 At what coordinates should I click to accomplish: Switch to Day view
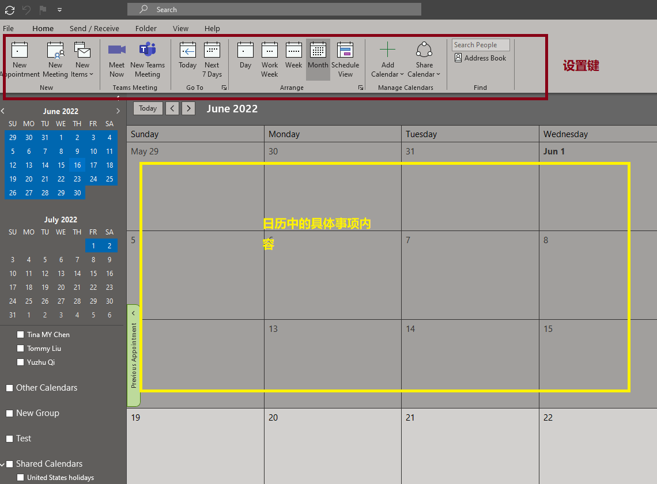pyautogui.click(x=245, y=55)
